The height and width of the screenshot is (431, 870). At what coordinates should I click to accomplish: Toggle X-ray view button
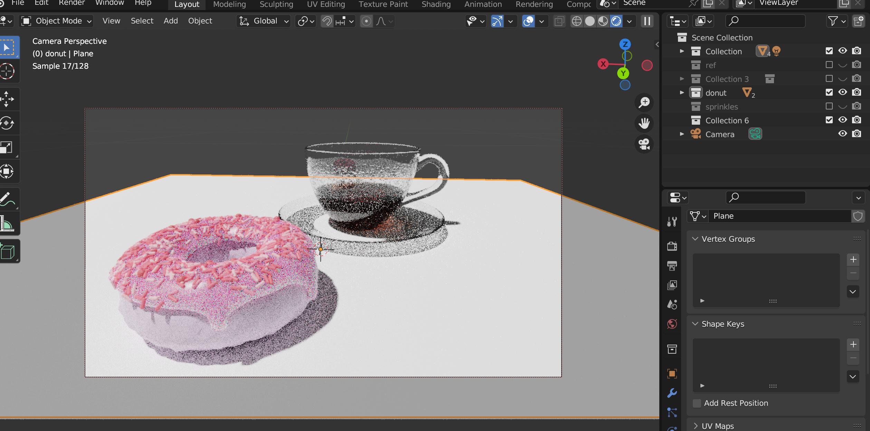tap(559, 21)
